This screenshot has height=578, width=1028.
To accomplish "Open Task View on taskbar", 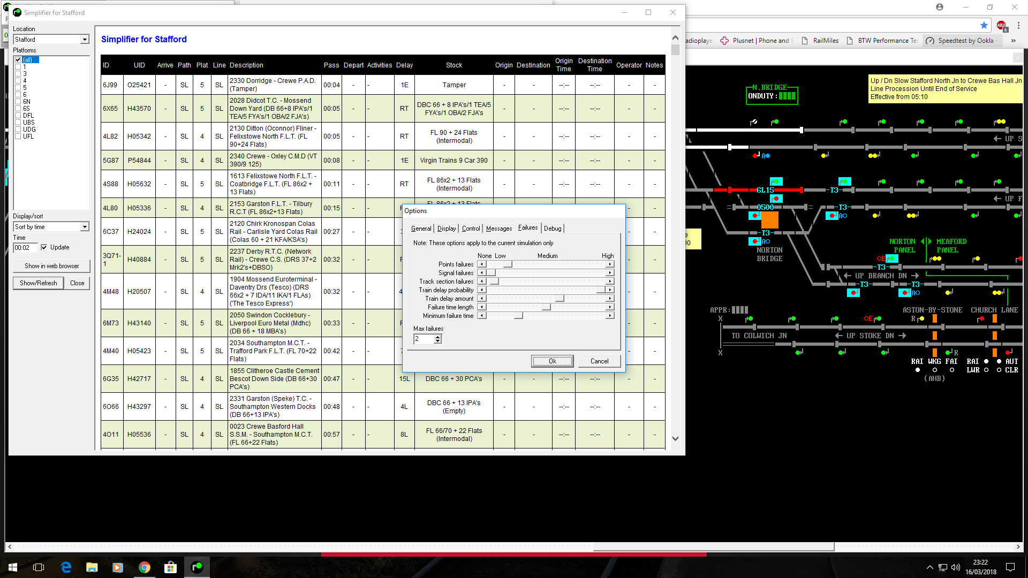I will [x=39, y=567].
